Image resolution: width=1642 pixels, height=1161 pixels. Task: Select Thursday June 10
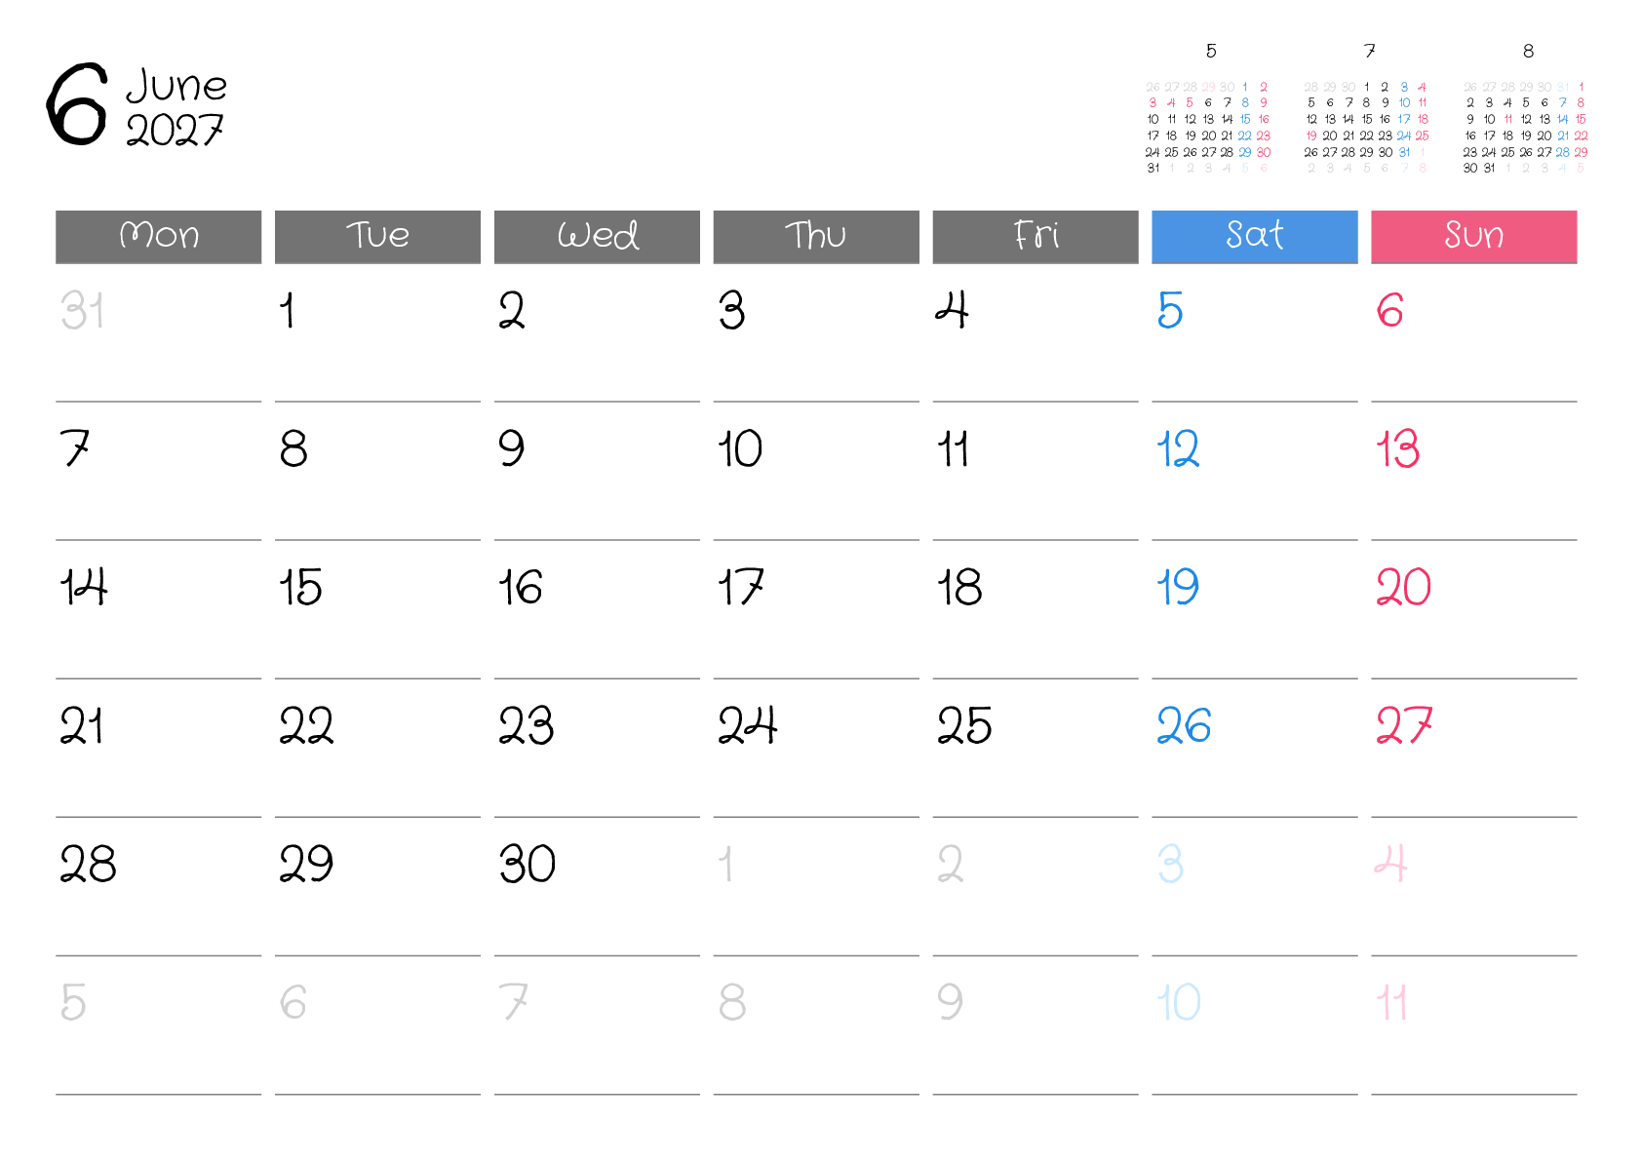pos(740,450)
